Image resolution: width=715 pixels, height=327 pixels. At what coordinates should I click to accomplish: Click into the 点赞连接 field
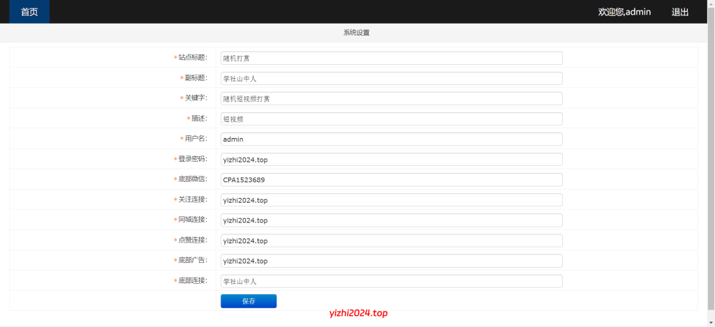(391, 241)
